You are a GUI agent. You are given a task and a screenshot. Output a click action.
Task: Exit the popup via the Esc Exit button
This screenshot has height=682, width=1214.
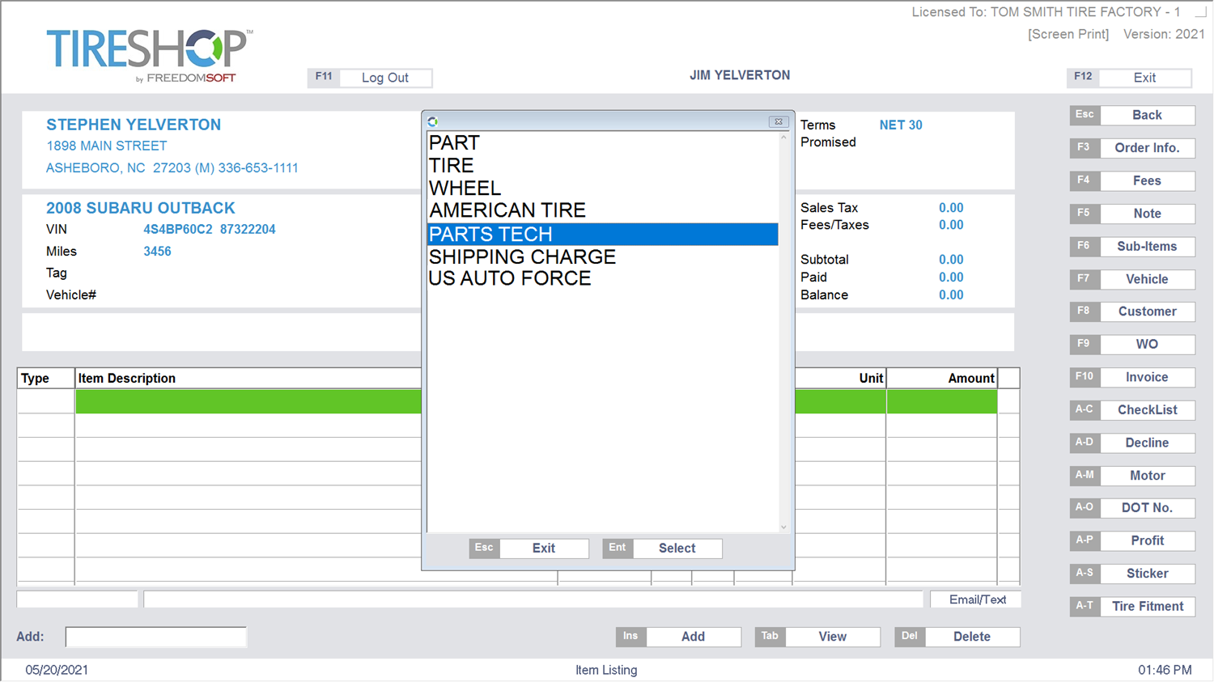pos(543,549)
